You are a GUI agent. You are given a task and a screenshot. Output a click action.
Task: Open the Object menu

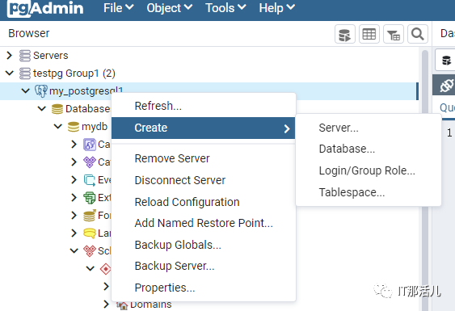click(x=170, y=8)
